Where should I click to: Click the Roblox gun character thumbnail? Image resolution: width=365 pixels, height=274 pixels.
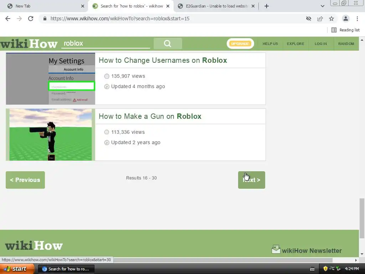coord(51,135)
